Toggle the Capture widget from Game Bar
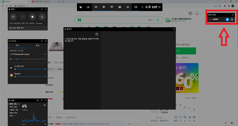Viewport: 238px width, 126px height. point(104,7)
